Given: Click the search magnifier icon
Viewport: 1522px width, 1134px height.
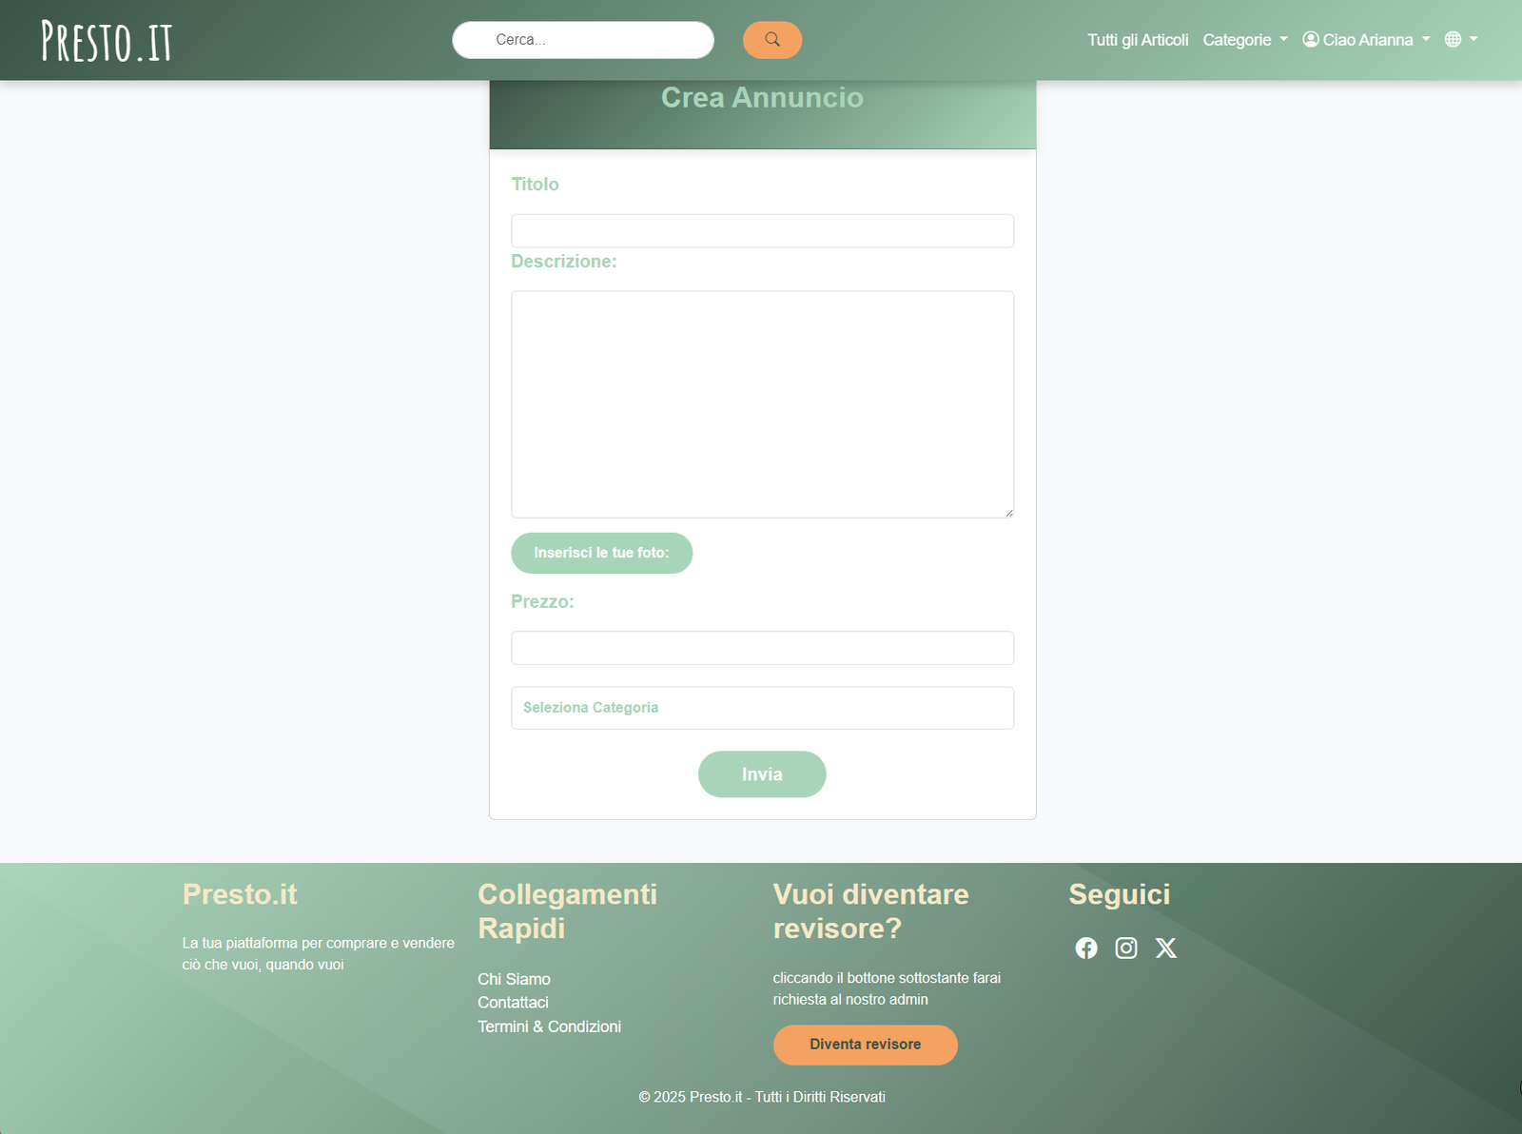Looking at the screenshot, I should (771, 40).
